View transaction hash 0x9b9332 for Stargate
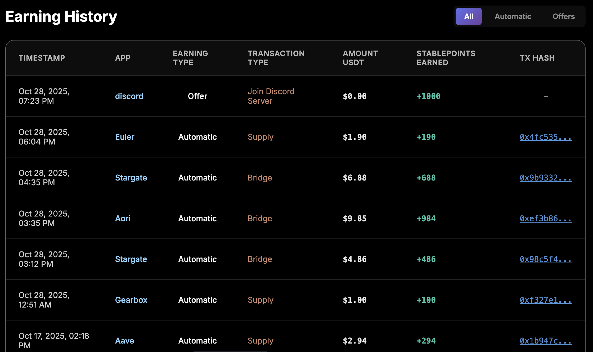Viewport: 593px width, 352px height. (546, 178)
